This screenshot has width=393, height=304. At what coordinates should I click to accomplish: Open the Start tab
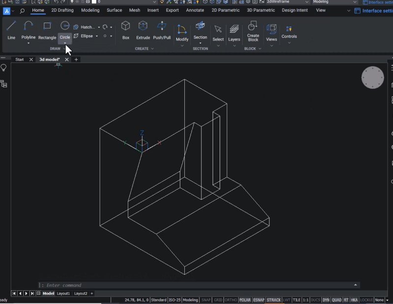[x=20, y=59]
